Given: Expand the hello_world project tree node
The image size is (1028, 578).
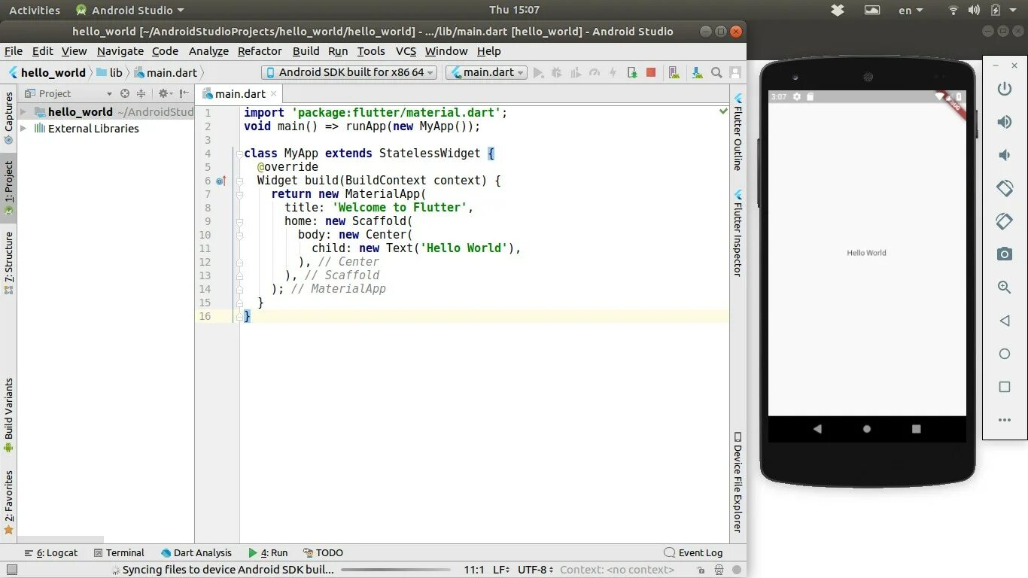Looking at the screenshot, I should (23, 112).
